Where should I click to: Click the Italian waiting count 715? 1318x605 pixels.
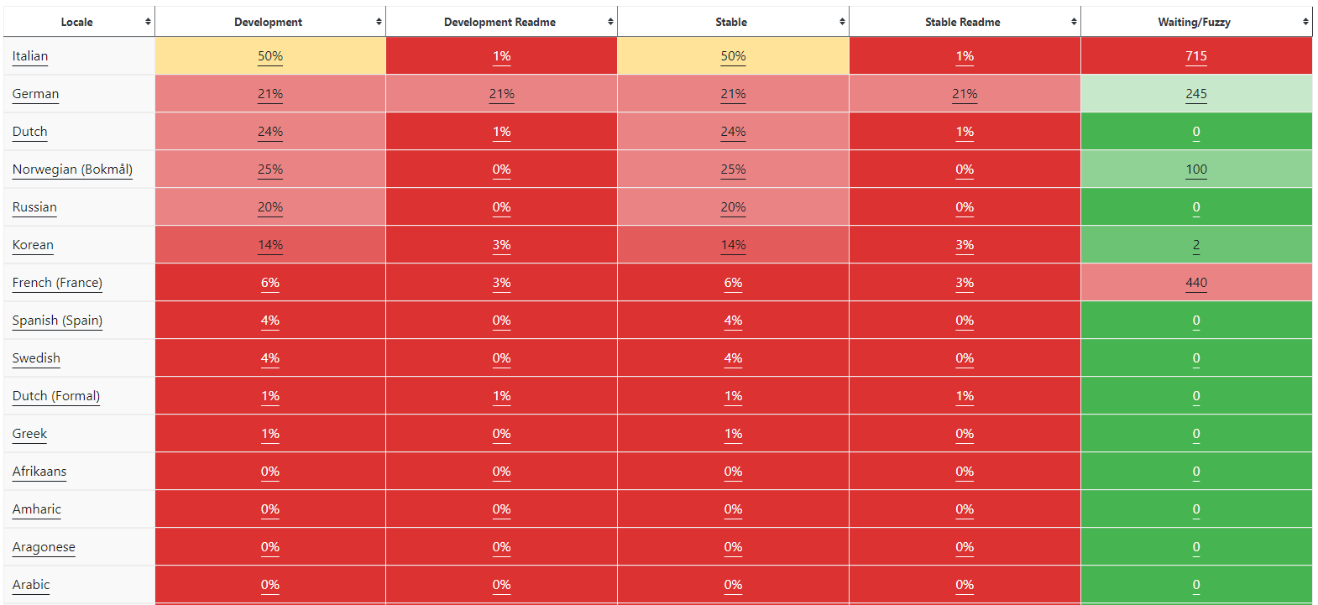click(1196, 56)
